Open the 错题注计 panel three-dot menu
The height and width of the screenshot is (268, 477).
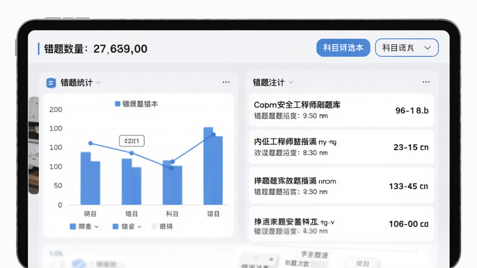(x=426, y=82)
